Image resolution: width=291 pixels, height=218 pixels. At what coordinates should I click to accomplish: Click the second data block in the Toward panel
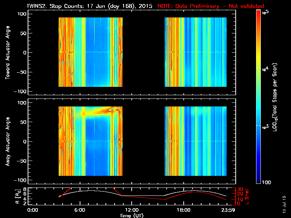click(196, 52)
